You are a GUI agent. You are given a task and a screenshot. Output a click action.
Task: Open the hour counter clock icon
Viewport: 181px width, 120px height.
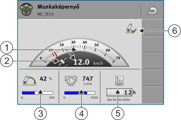(x=119, y=81)
